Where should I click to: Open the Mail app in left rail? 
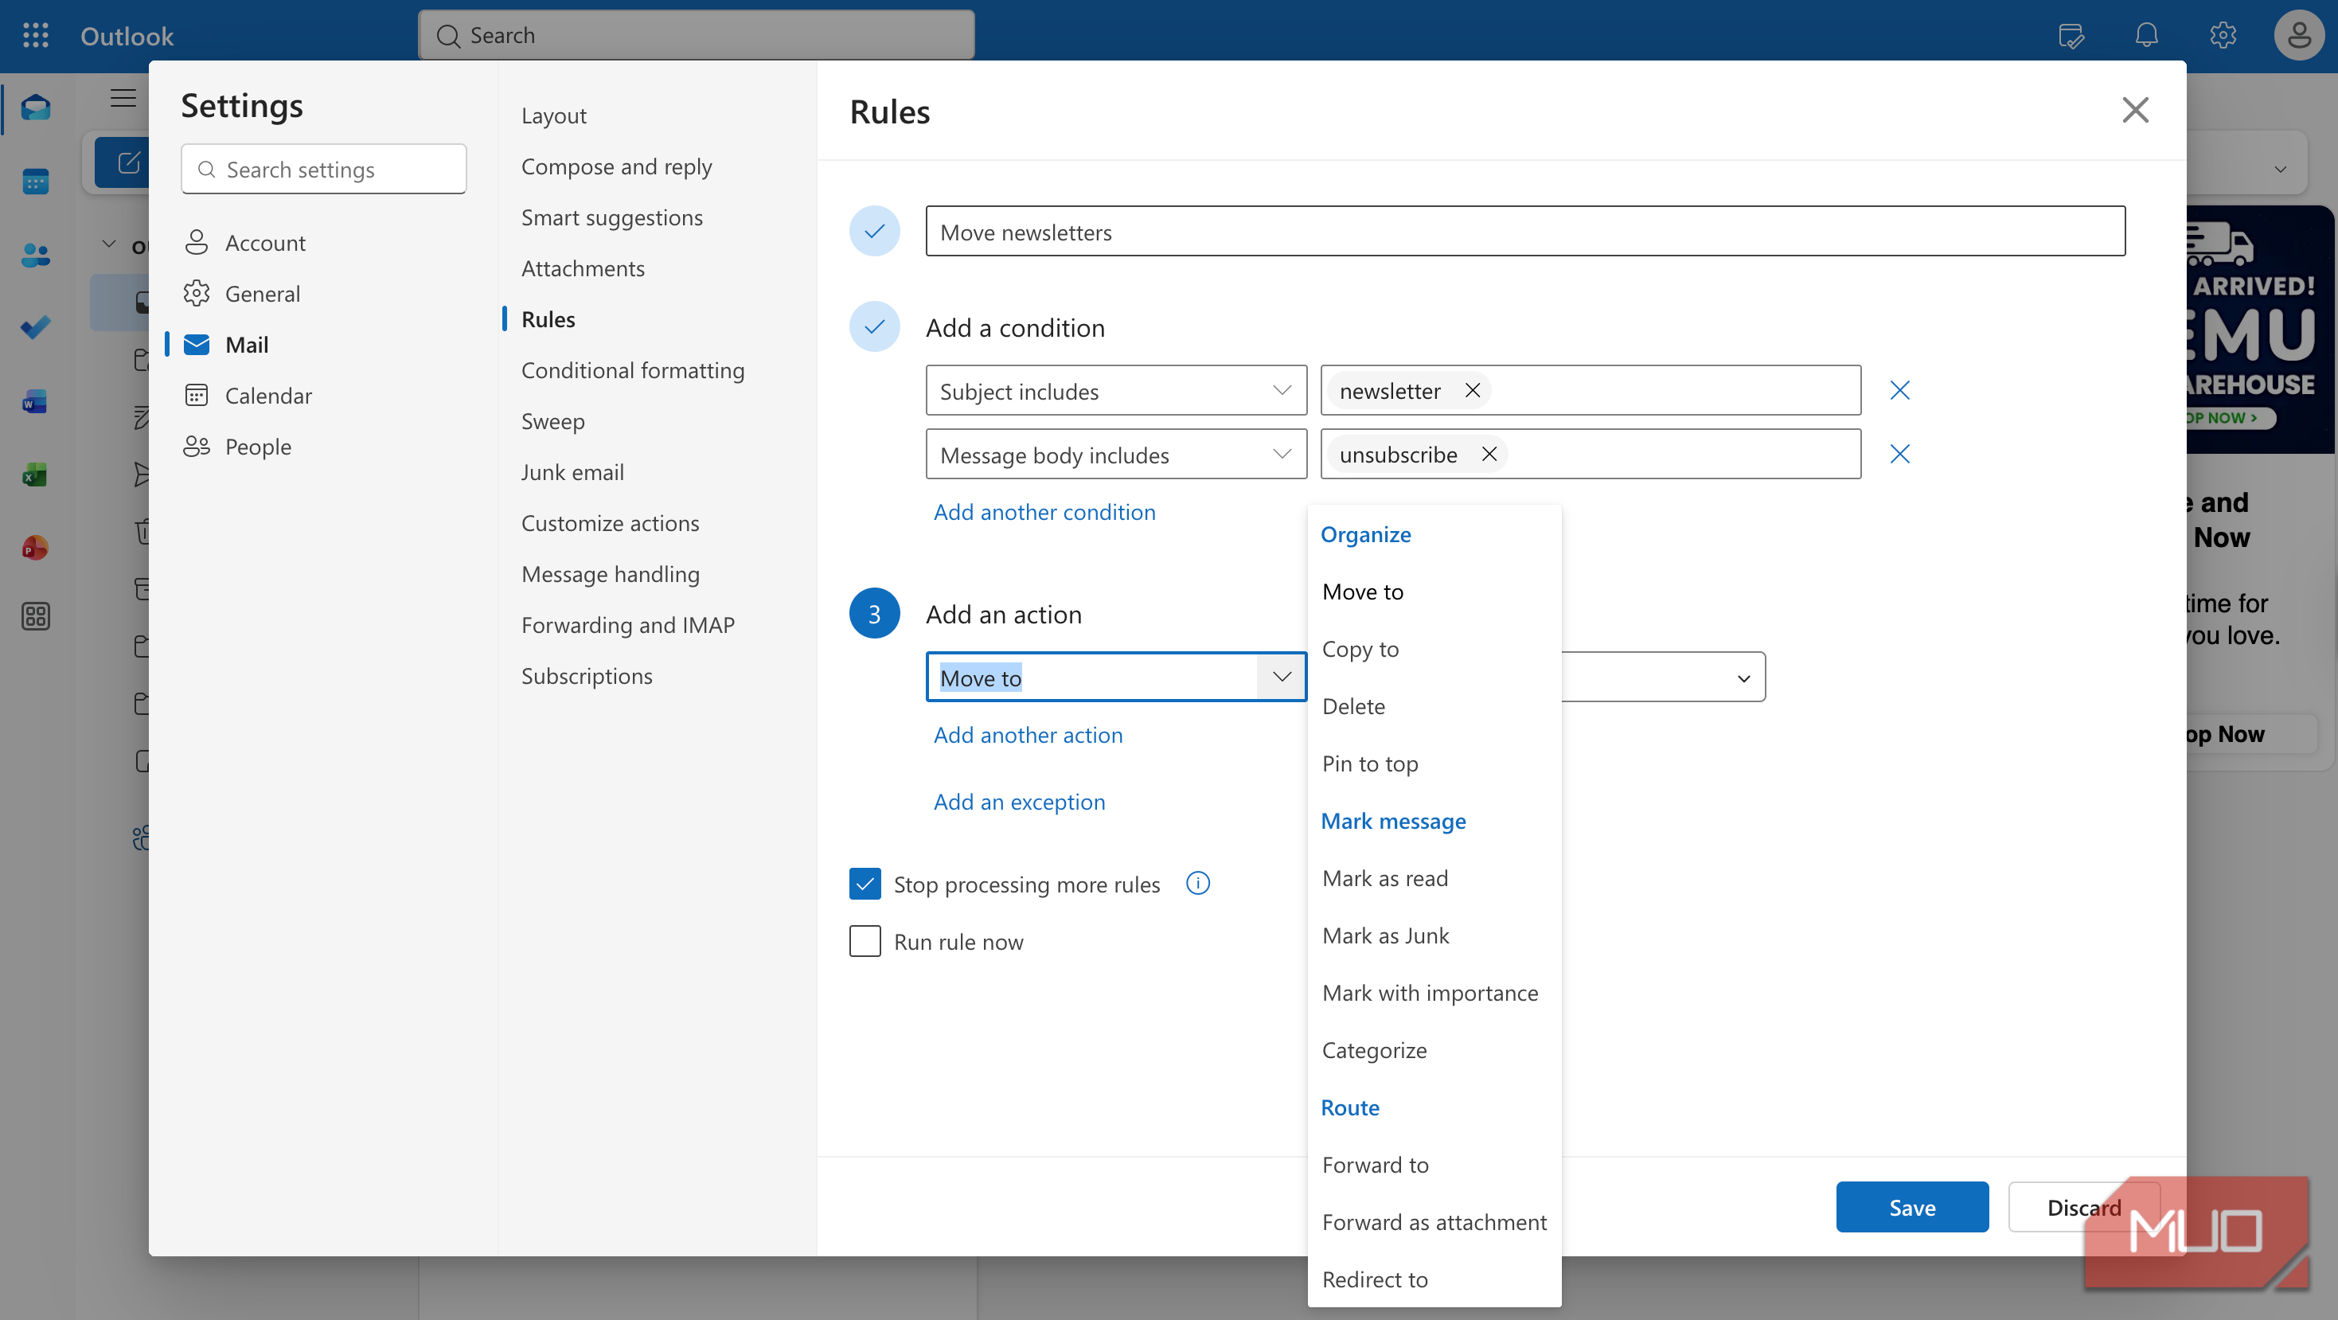click(x=35, y=108)
